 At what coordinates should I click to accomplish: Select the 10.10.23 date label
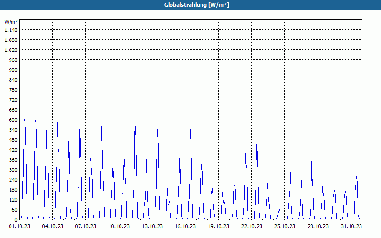pyautogui.click(x=119, y=227)
